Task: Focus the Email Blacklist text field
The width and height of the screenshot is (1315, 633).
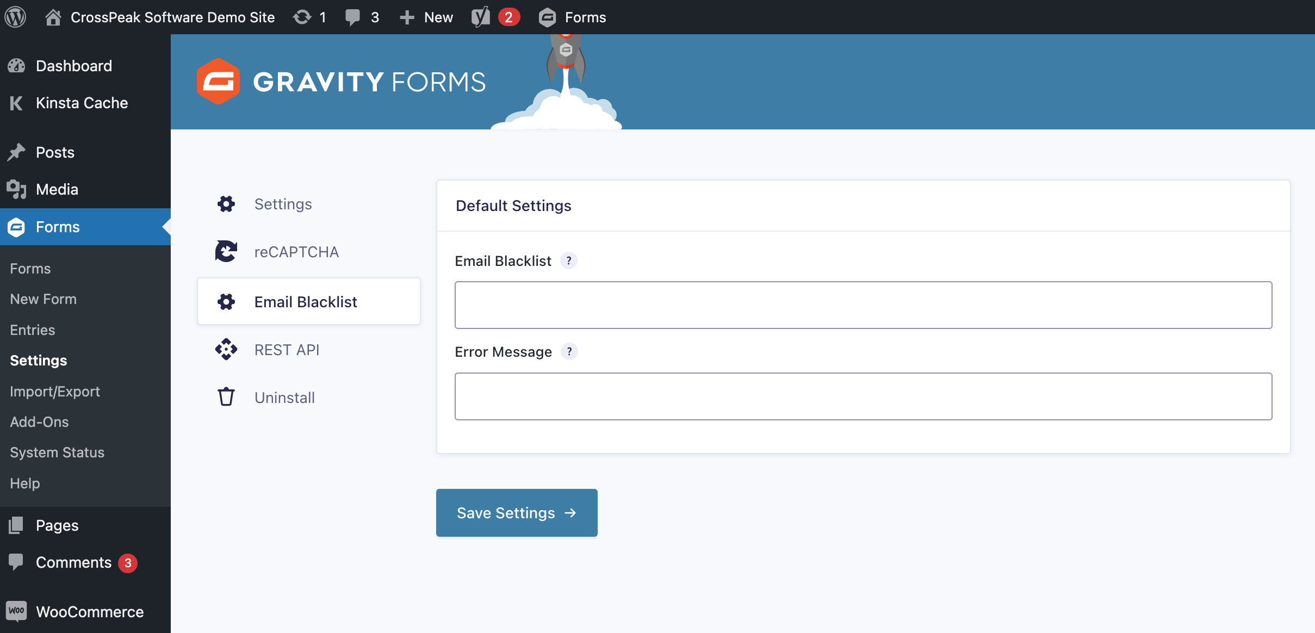Action: [863, 305]
